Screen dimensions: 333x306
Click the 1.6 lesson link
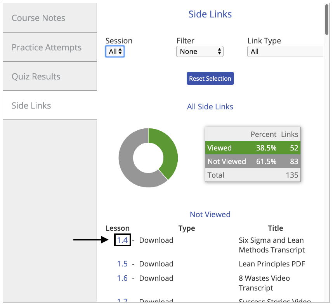click(x=122, y=278)
